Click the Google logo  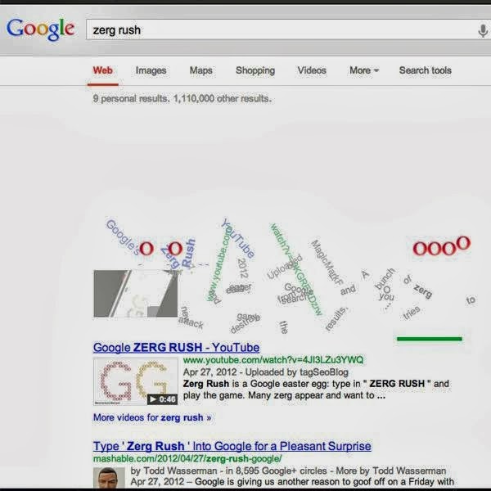pyautogui.click(x=40, y=29)
